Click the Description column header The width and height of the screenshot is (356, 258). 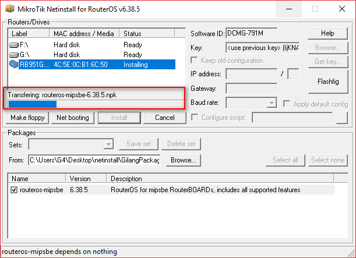pos(220,178)
